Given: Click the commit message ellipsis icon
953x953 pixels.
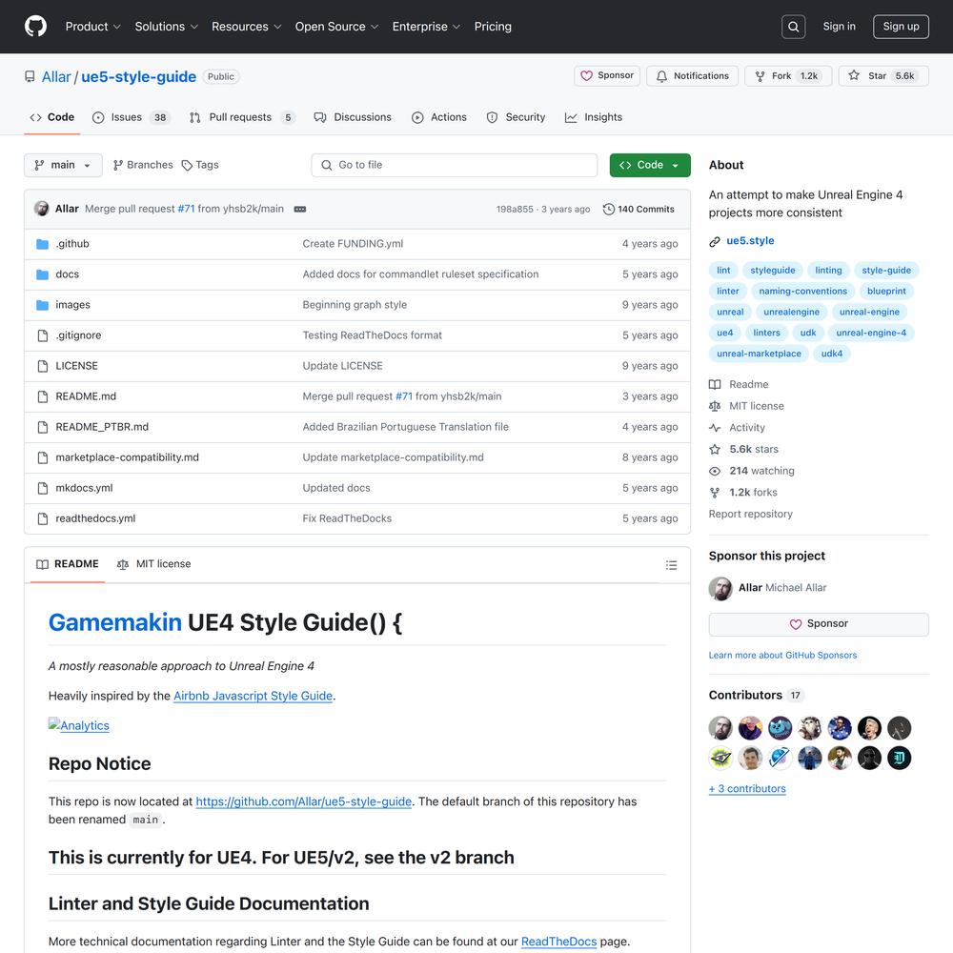Looking at the screenshot, I should [x=299, y=209].
